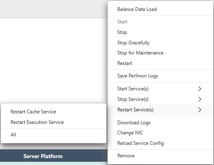Image resolution: width=214 pixels, height=165 pixels.
Task: Select Save Perfmon Logs
Action: [x=161, y=76]
